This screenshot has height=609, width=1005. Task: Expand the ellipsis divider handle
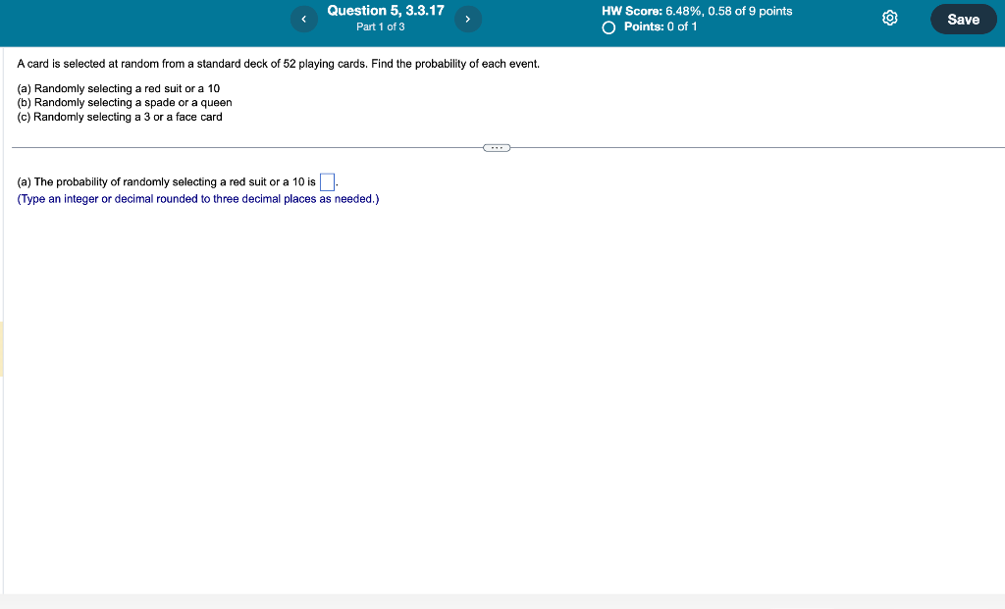tap(497, 148)
